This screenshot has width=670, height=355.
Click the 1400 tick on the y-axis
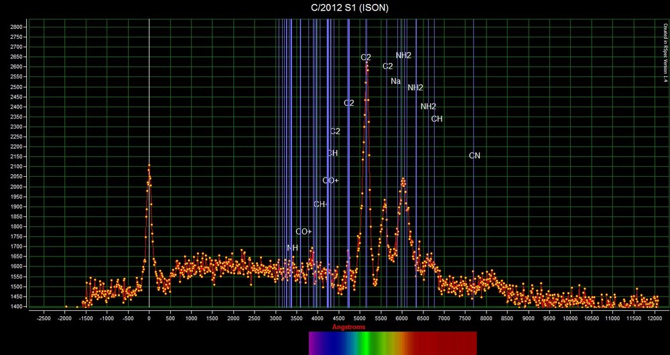[x=15, y=307]
